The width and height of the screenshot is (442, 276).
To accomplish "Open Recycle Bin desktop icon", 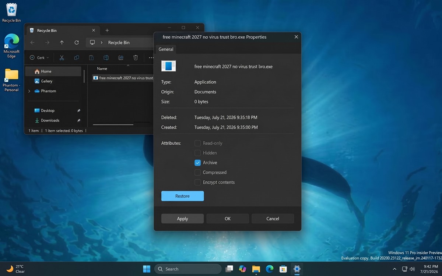I will [11, 13].
